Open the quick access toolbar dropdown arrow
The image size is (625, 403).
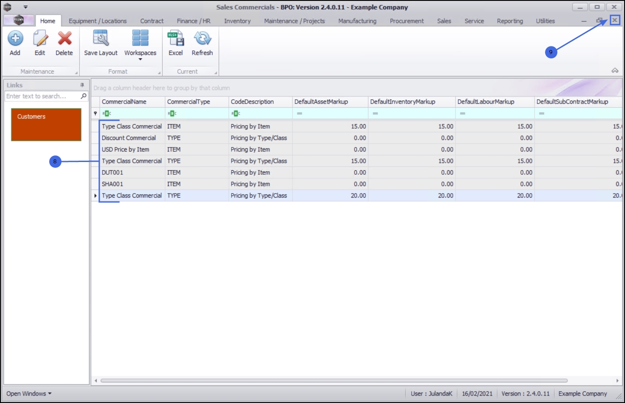[25, 7]
